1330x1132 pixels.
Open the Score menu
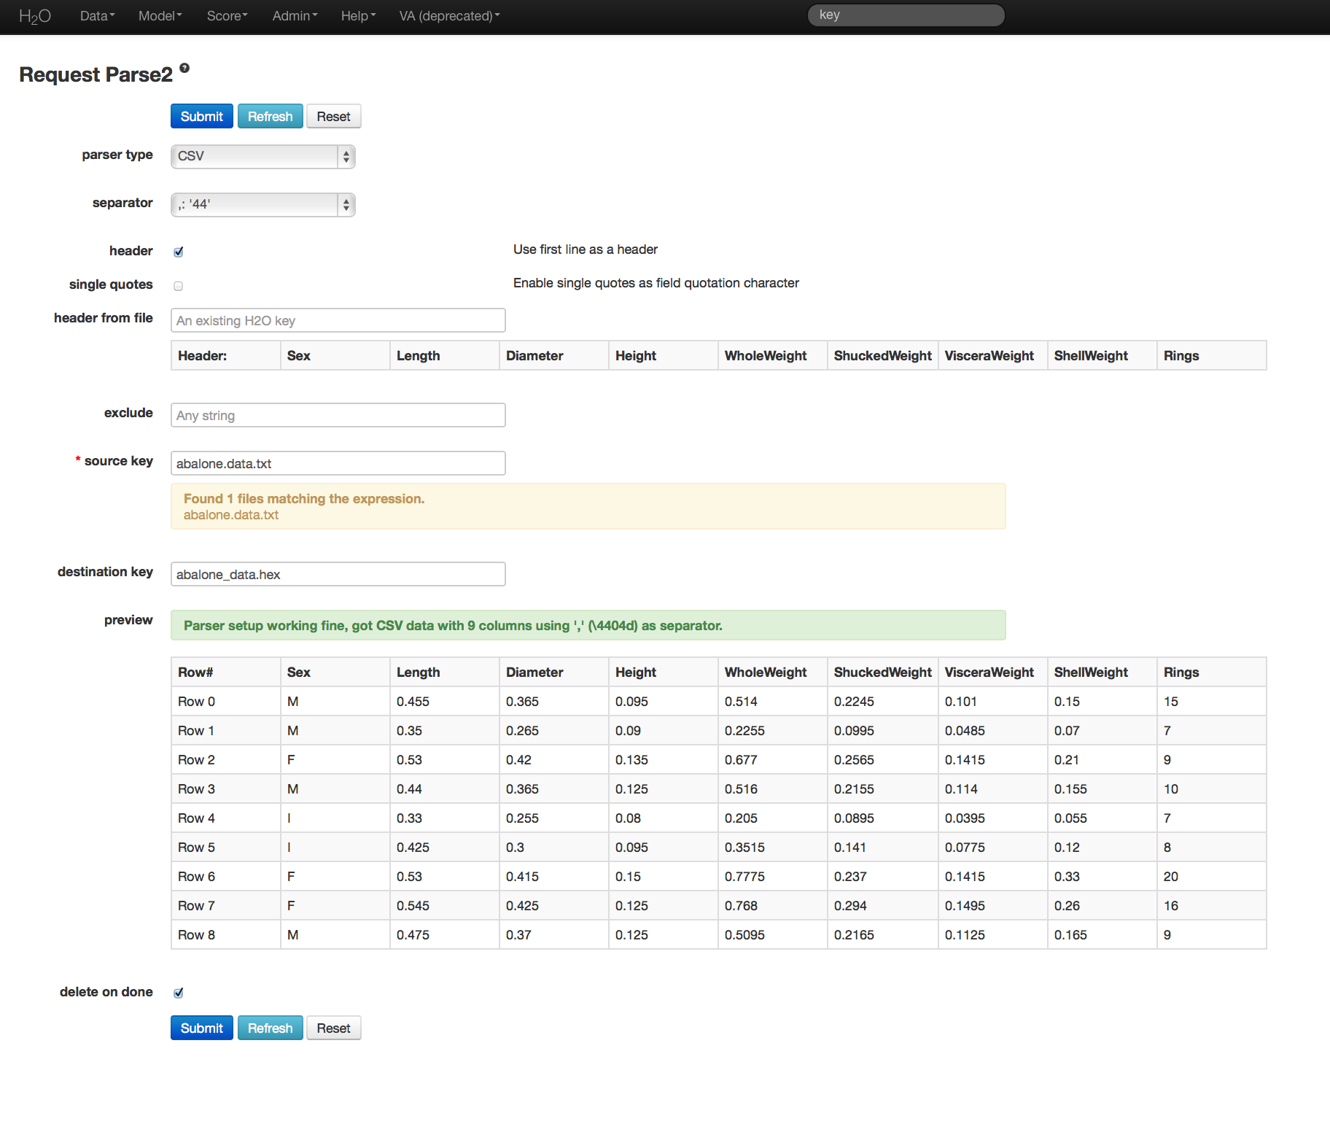(227, 16)
